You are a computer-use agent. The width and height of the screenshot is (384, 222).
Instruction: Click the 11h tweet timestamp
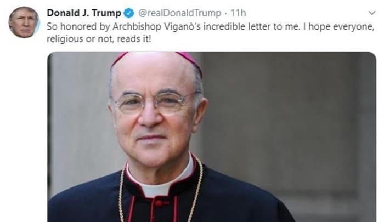[238, 13]
